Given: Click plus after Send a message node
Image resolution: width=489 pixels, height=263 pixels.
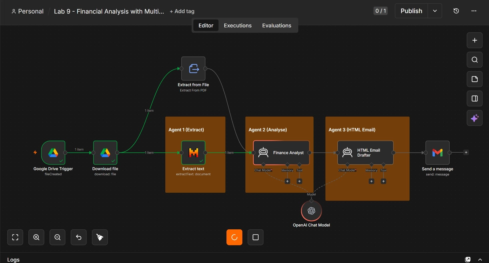Looking at the screenshot, I should click(x=466, y=152).
